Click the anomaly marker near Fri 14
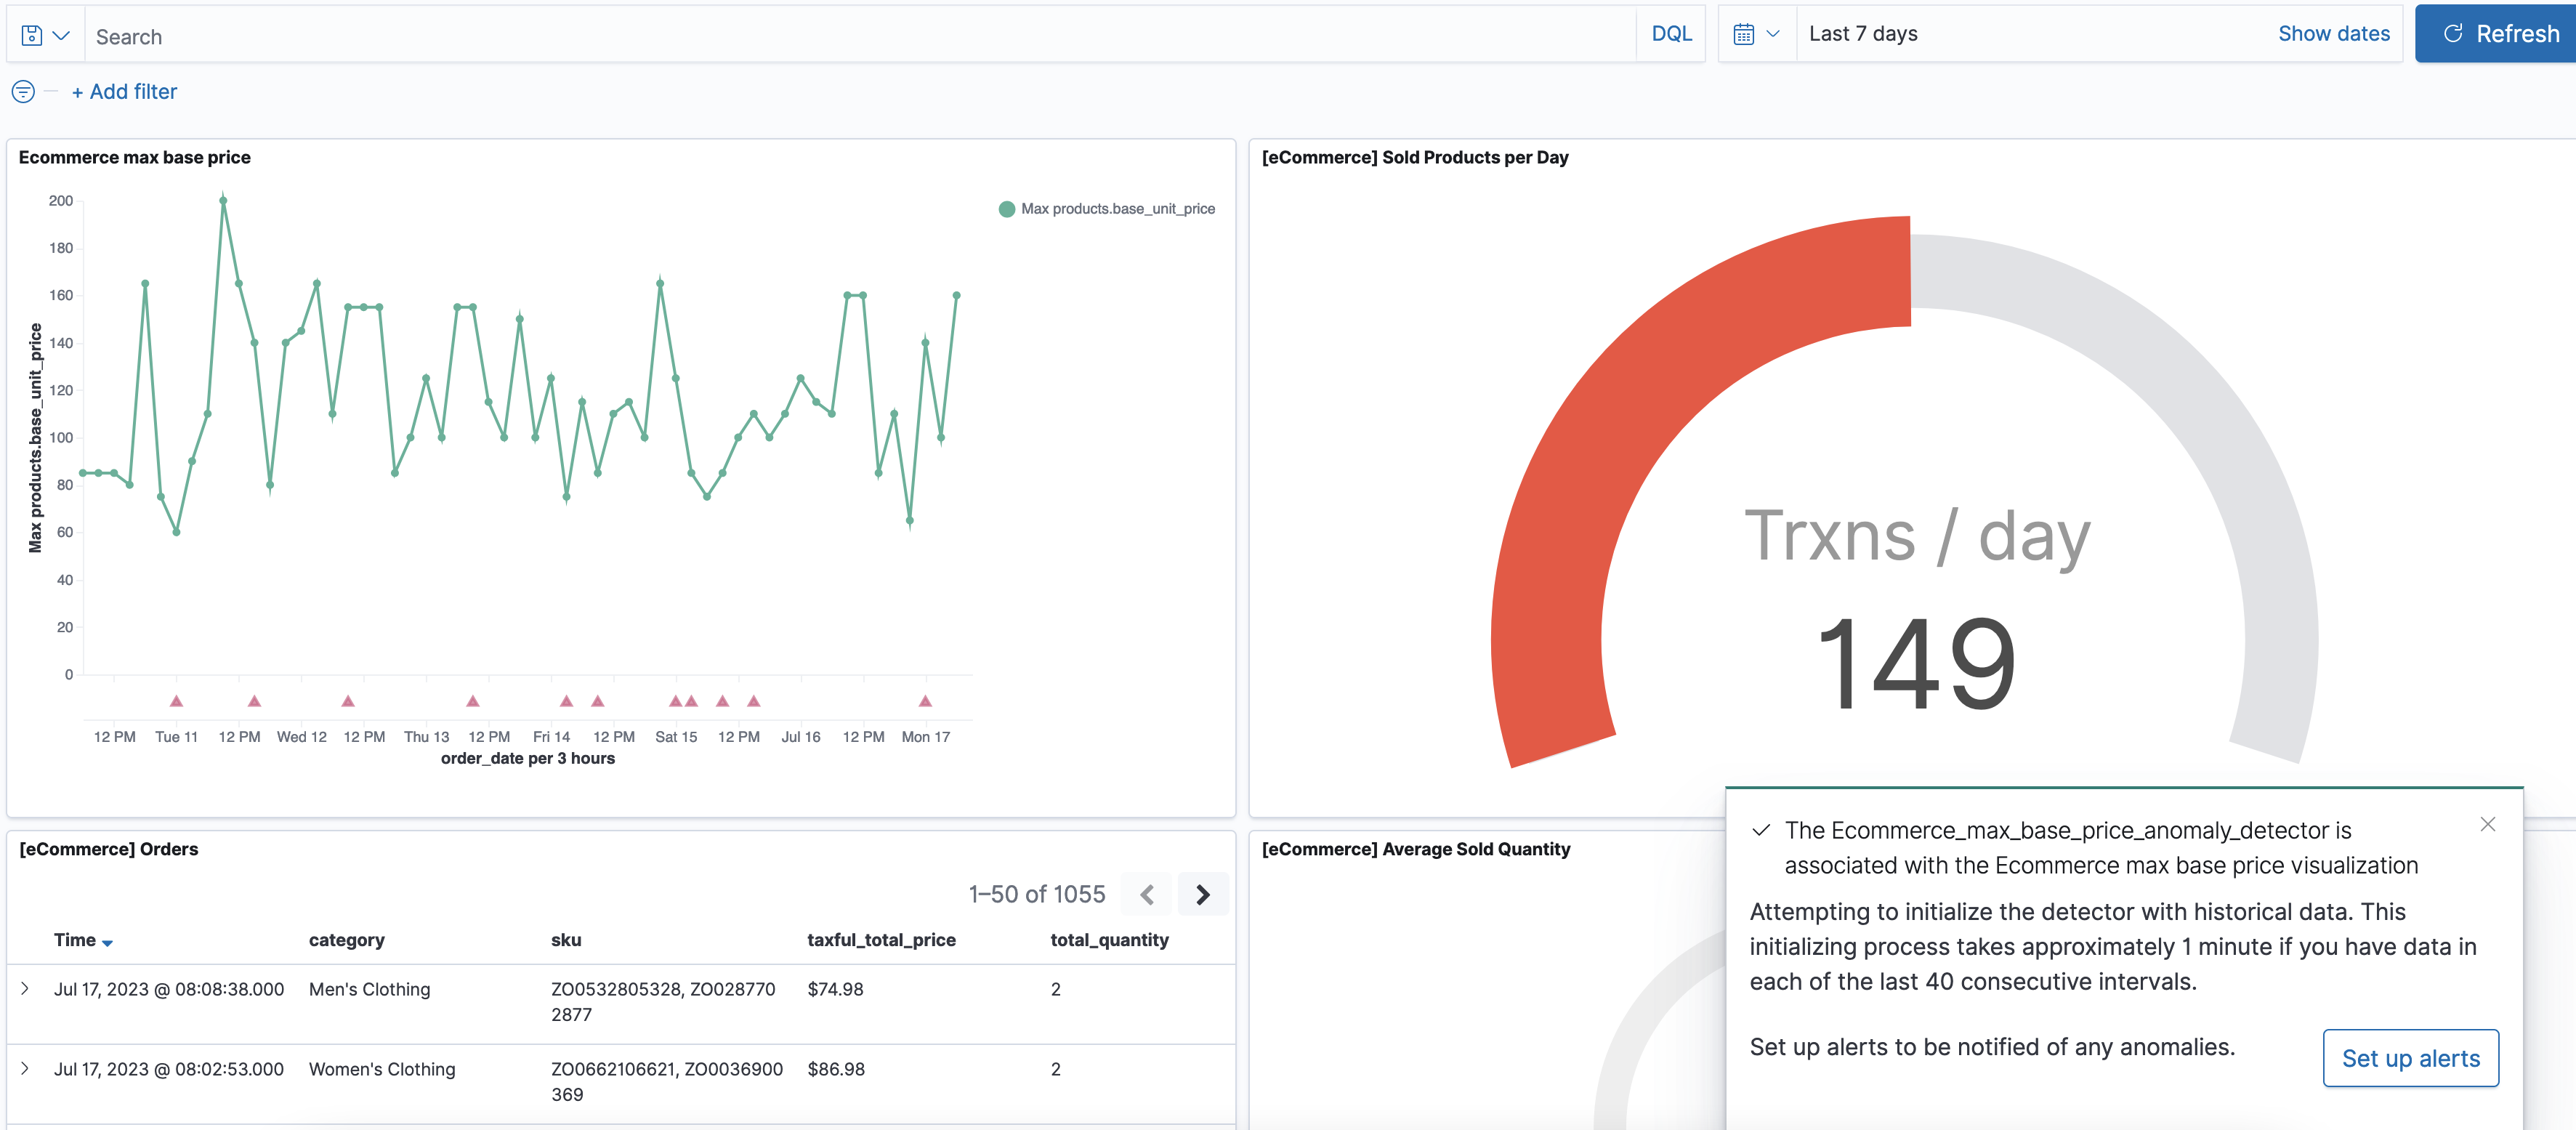The image size is (2576, 1130). (x=566, y=701)
